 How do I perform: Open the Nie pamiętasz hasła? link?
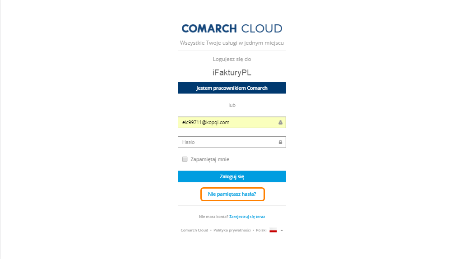click(232, 194)
